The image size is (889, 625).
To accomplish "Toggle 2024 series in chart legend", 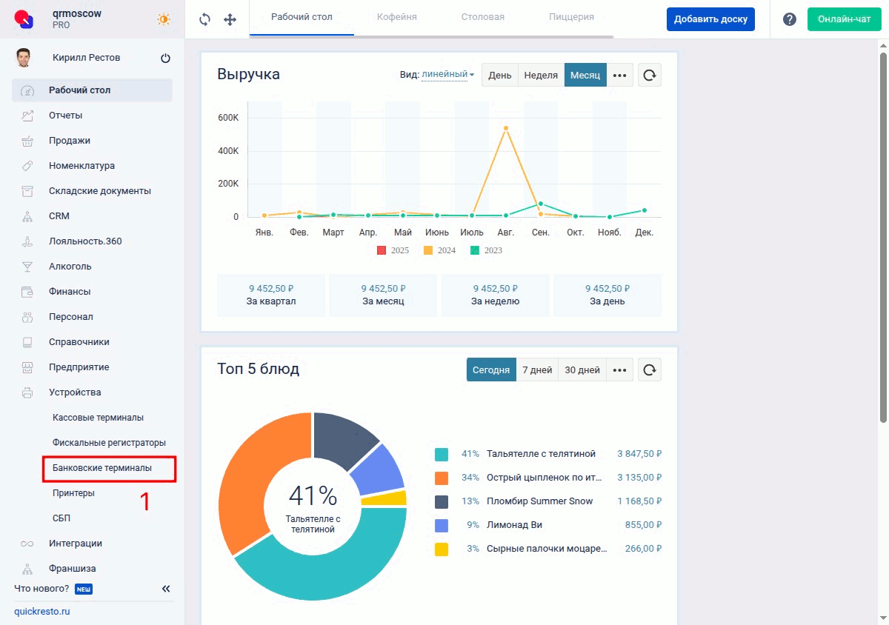I will (x=439, y=250).
